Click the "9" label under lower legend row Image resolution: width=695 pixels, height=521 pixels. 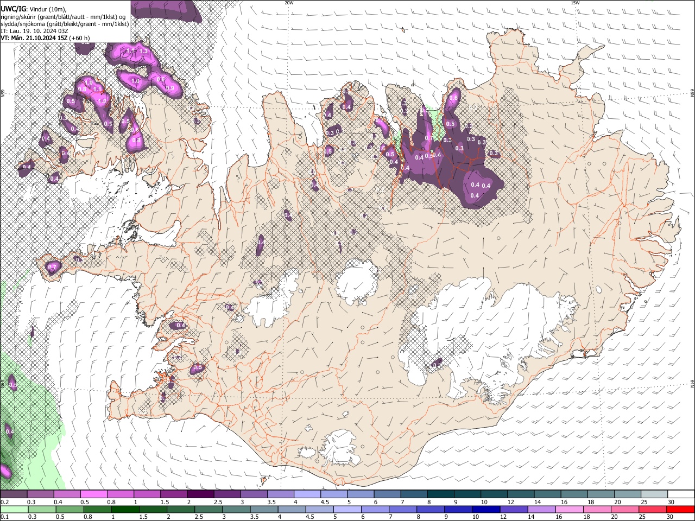447,517
